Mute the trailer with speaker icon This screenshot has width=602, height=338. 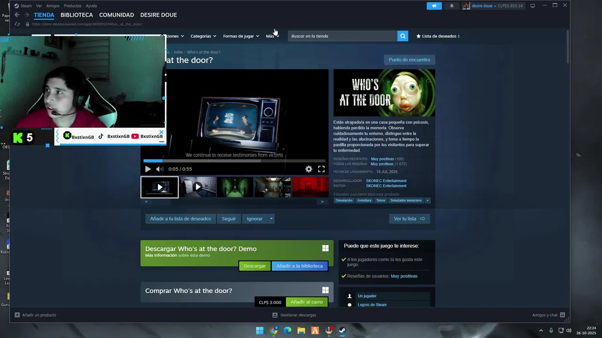coord(160,169)
